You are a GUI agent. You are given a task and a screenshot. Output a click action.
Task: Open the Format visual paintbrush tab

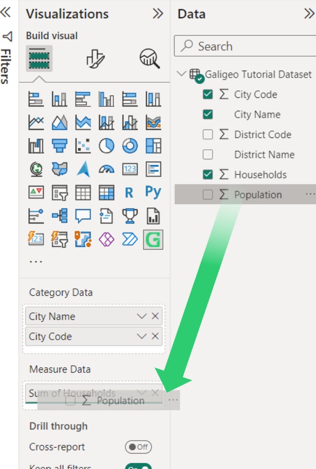pos(95,58)
